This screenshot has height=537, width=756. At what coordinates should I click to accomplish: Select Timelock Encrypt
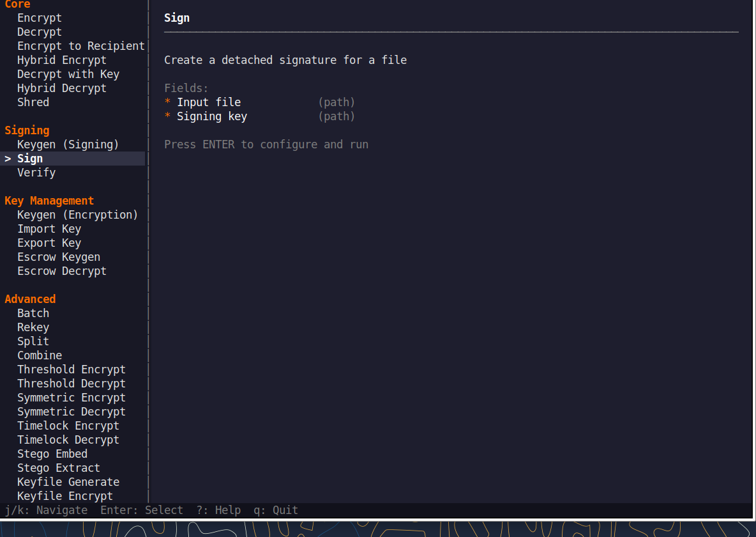click(68, 426)
